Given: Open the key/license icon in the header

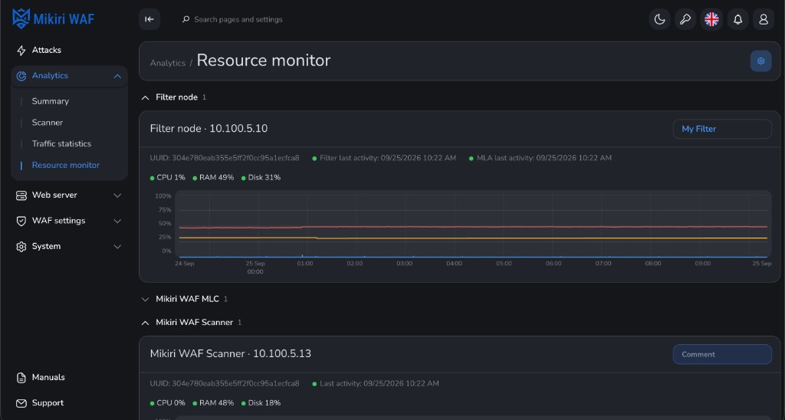Looking at the screenshot, I should click(685, 19).
